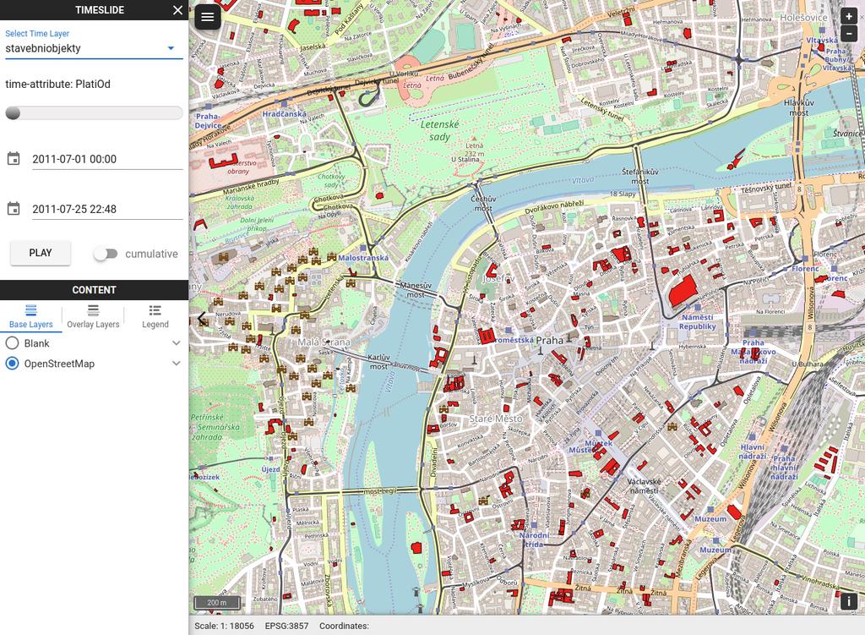Click the CONTENT panel header
865x635 pixels.
[94, 290]
